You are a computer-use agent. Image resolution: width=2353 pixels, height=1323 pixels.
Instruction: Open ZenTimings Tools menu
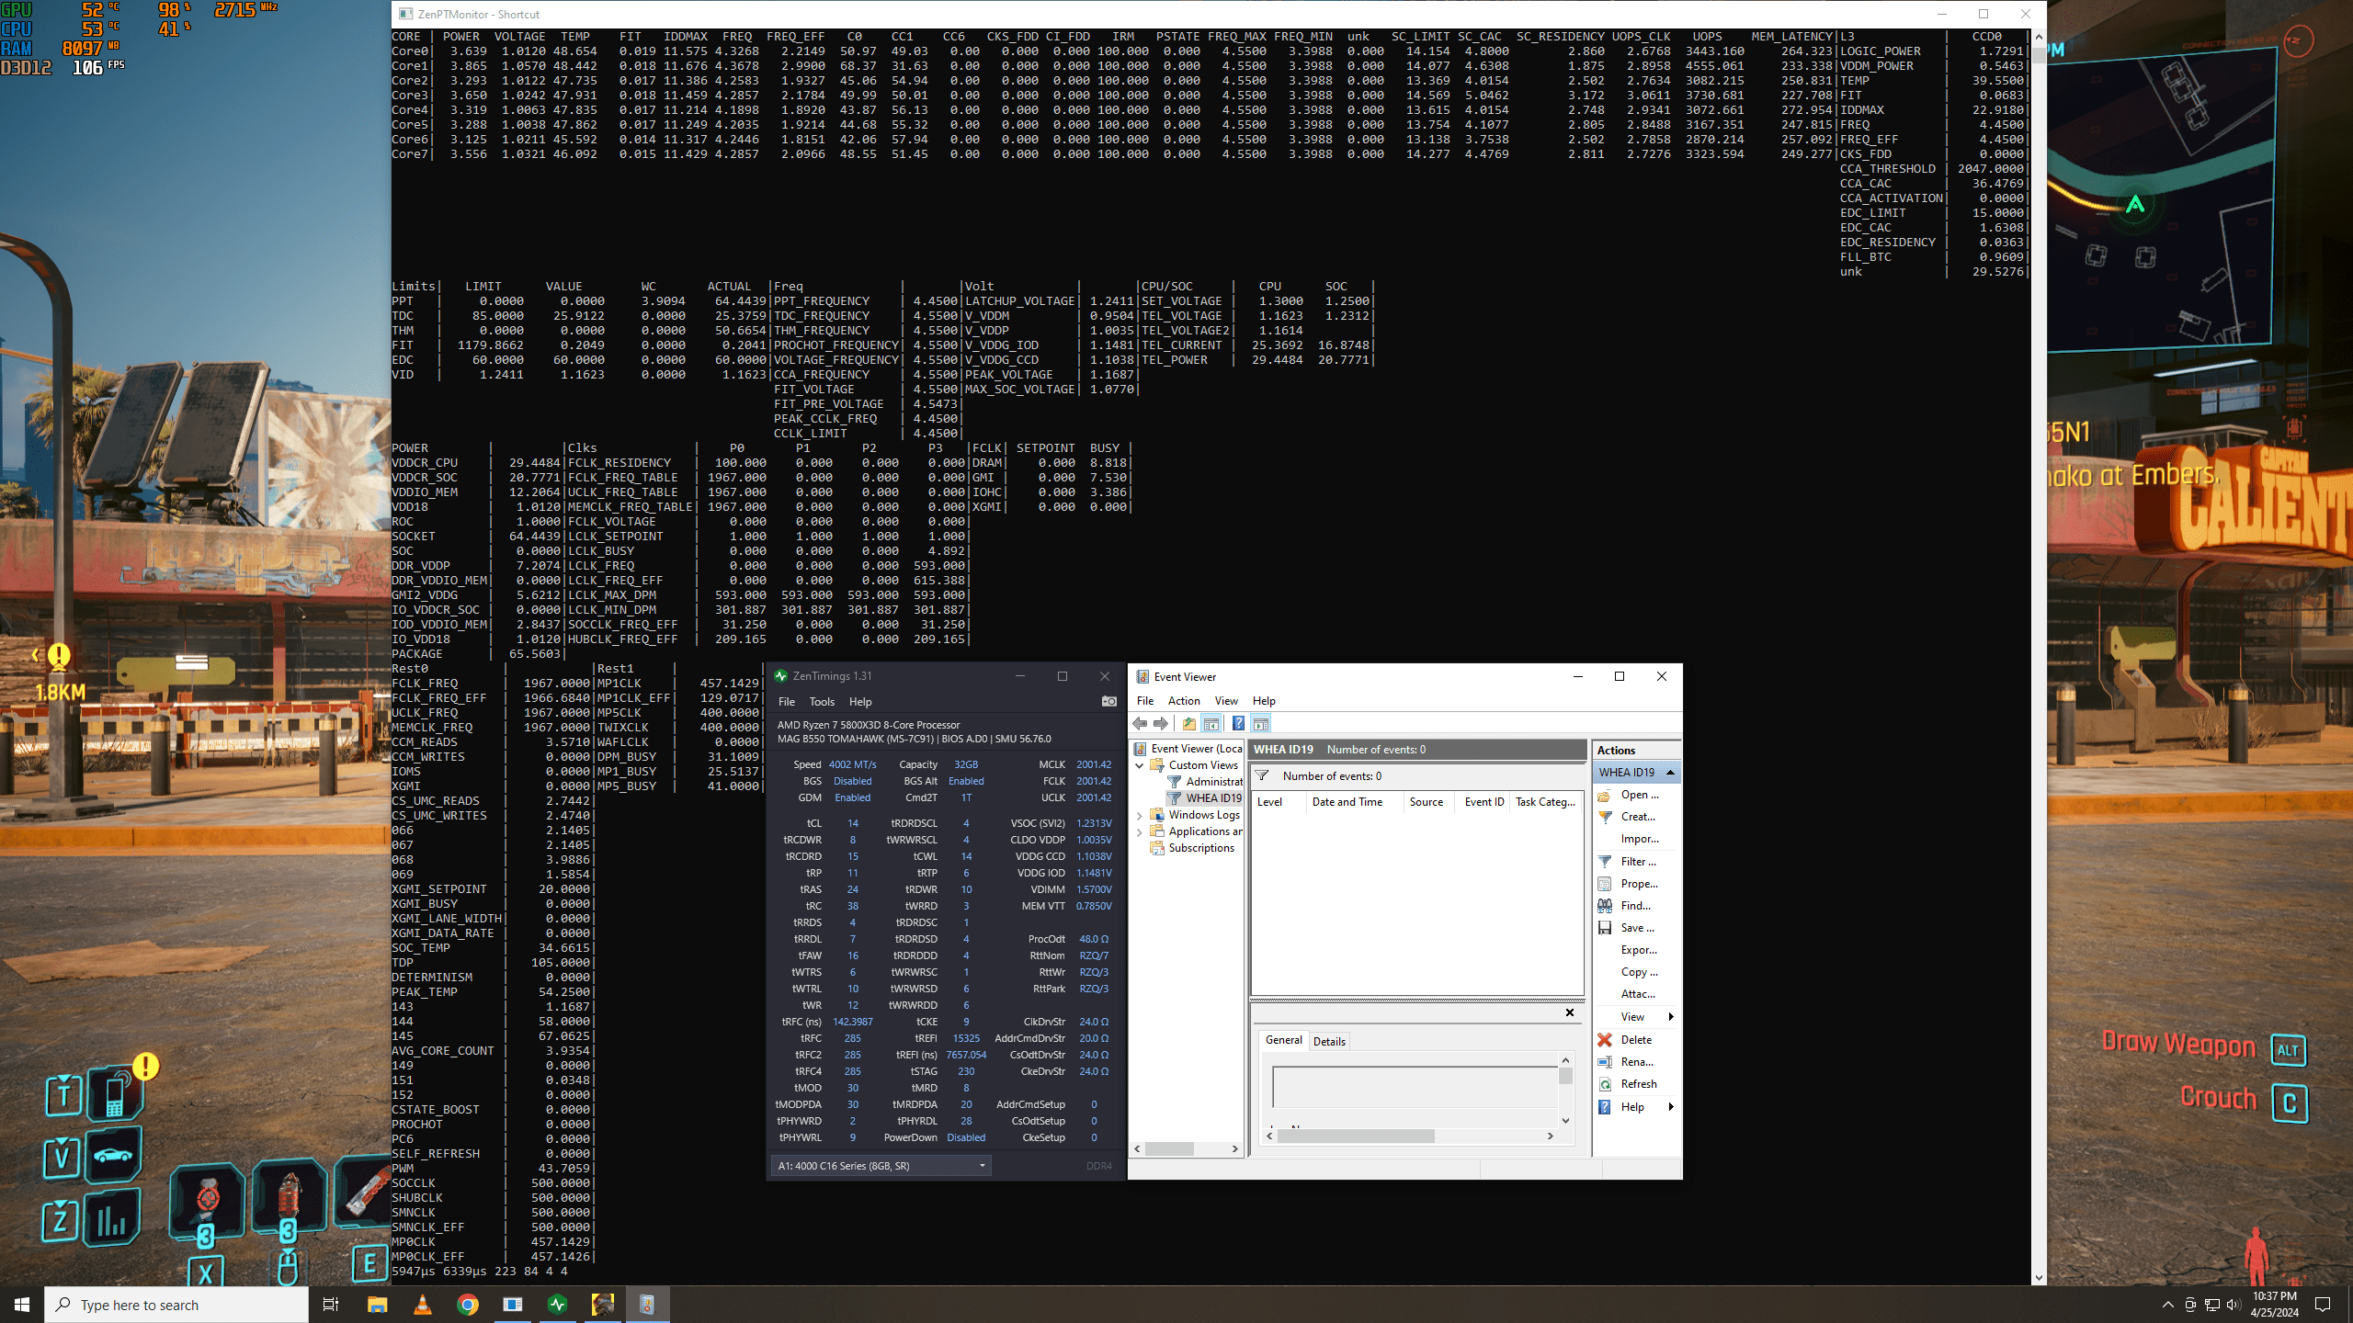tap(821, 702)
